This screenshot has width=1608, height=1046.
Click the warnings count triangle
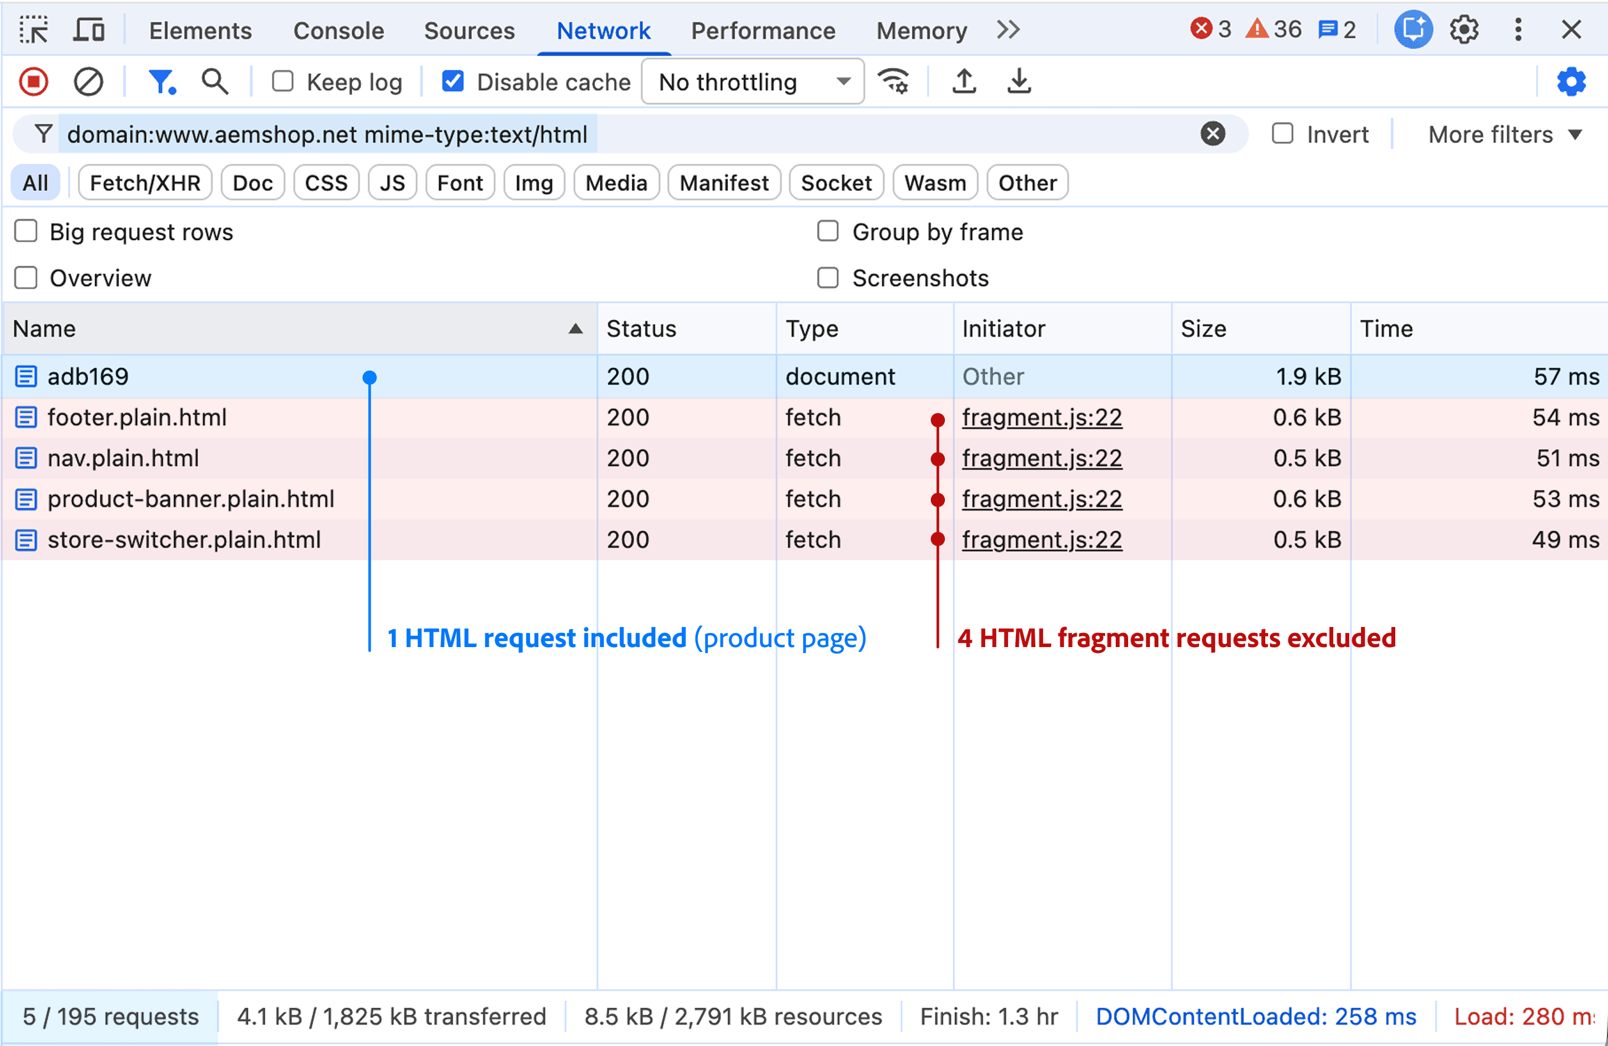pyautogui.click(x=1273, y=29)
